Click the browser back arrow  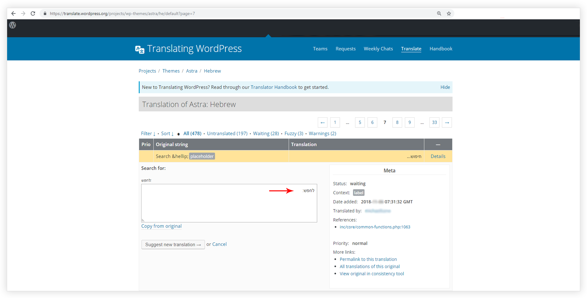point(13,13)
